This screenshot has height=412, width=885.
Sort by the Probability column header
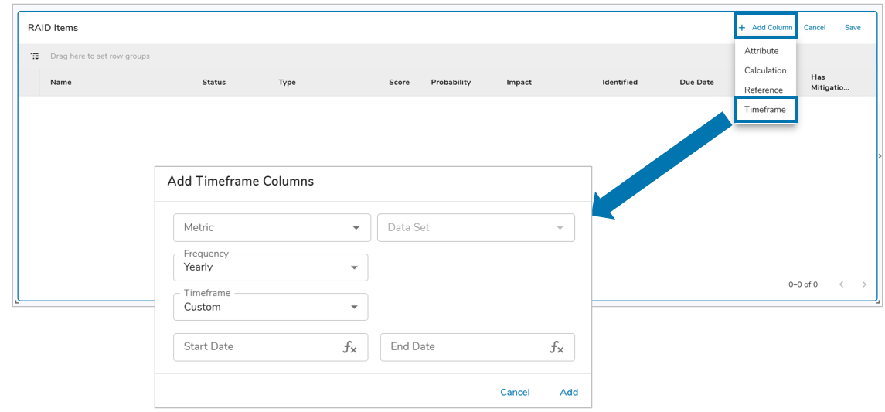[451, 83]
